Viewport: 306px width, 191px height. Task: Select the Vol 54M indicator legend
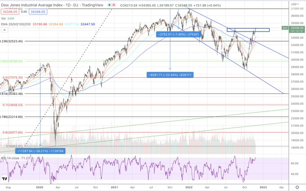tap(8, 19)
